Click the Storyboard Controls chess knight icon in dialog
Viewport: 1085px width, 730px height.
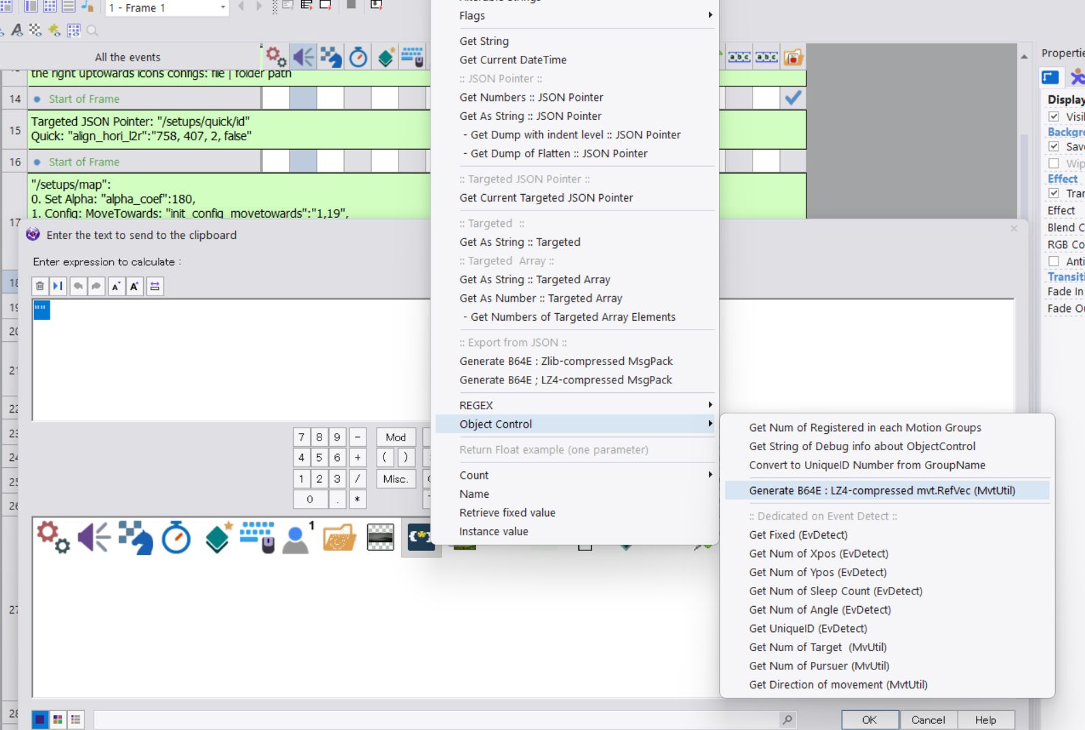[x=136, y=538]
